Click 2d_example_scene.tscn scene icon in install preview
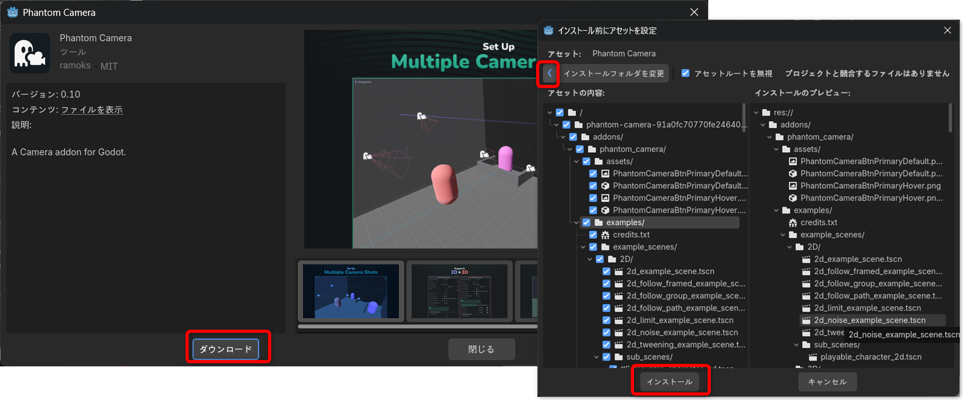The width and height of the screenshot is (963, 400). (x=807, y=259)
